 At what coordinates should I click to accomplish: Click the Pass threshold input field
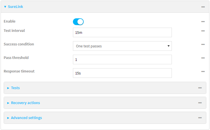point(122,60)
